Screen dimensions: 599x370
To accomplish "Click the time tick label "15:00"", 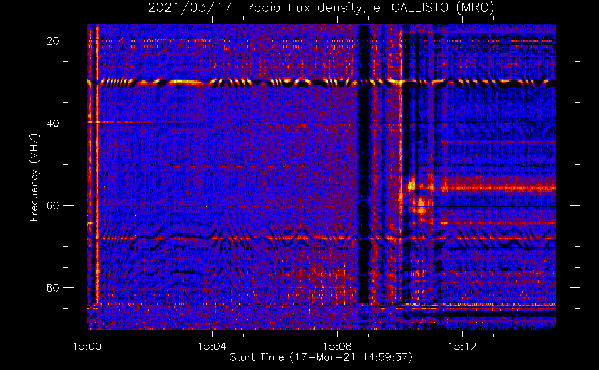I will click(x=87, y=347).
